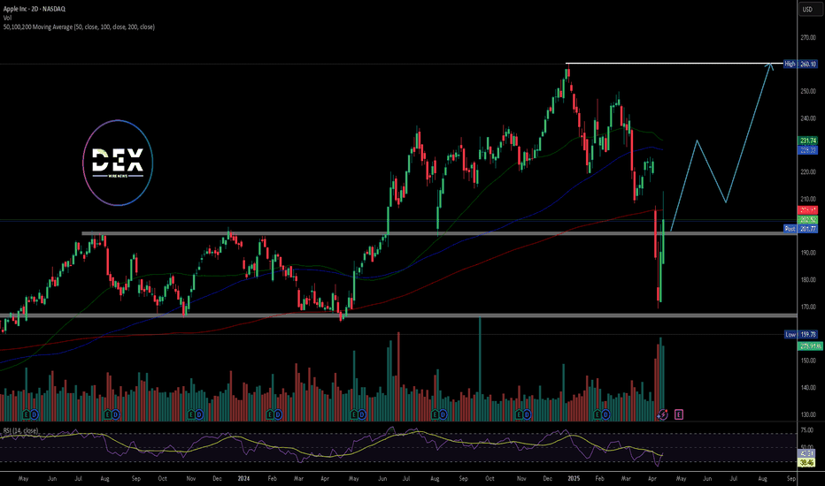
Task: Click the May 2023 dividend D marker
Action: point(35,414)
